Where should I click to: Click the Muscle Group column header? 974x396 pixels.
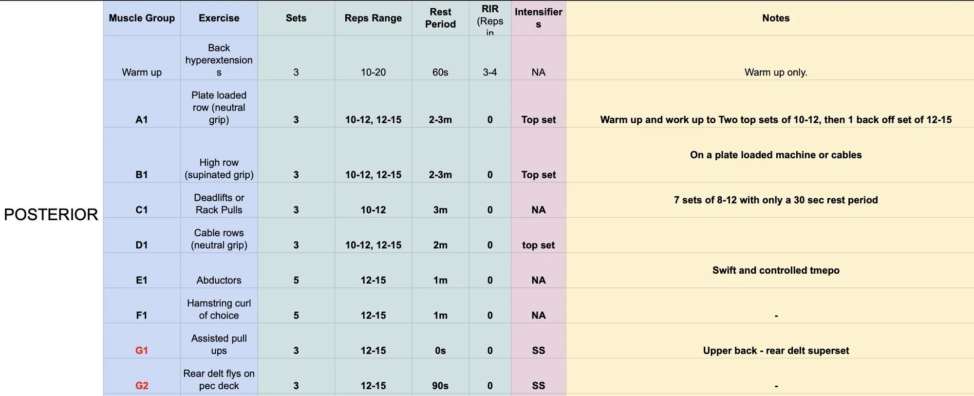(142, 18)
